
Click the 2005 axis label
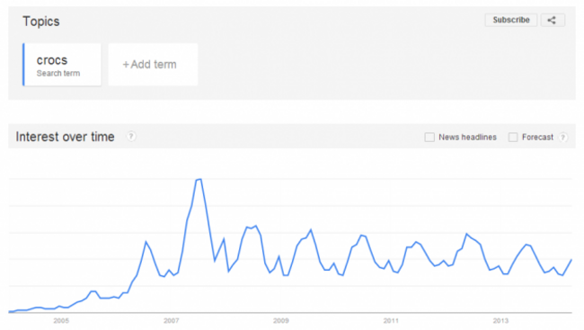(x=61, y=321)
